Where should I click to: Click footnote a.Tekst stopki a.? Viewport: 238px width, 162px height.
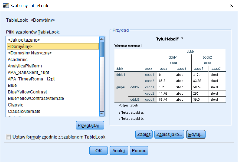pyautogui.click(x=131, y=112)
